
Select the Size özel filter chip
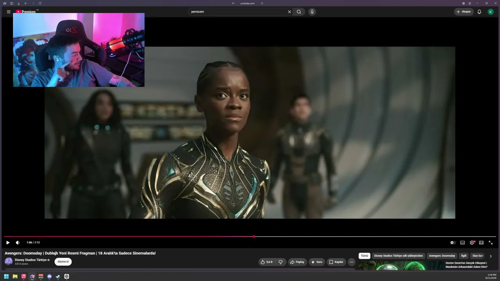coord(477,256)
